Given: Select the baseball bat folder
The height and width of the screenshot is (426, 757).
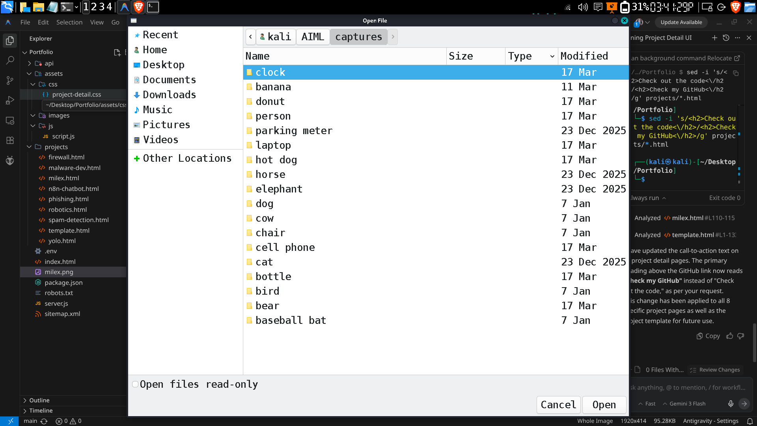Looking at the screenshot, I should pos(436,320).
